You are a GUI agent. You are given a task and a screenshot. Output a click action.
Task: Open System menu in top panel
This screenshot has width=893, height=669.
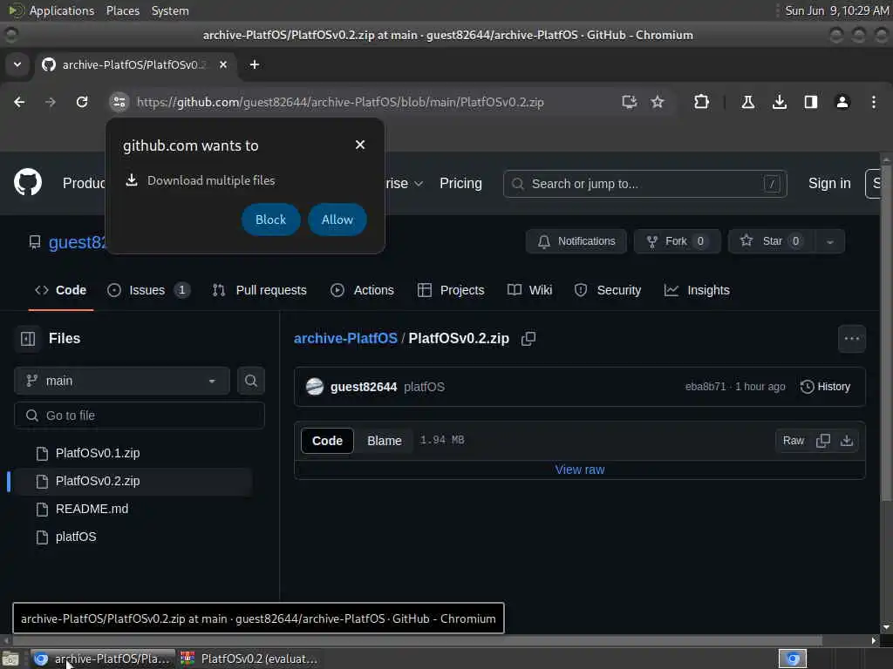point(170,10)
